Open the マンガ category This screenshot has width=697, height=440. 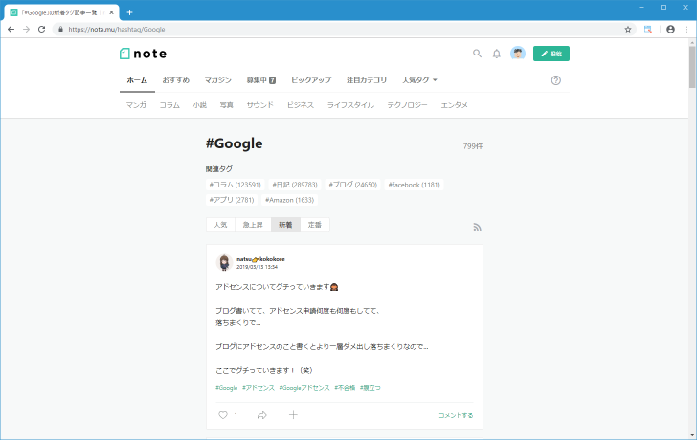coord(136,105)
